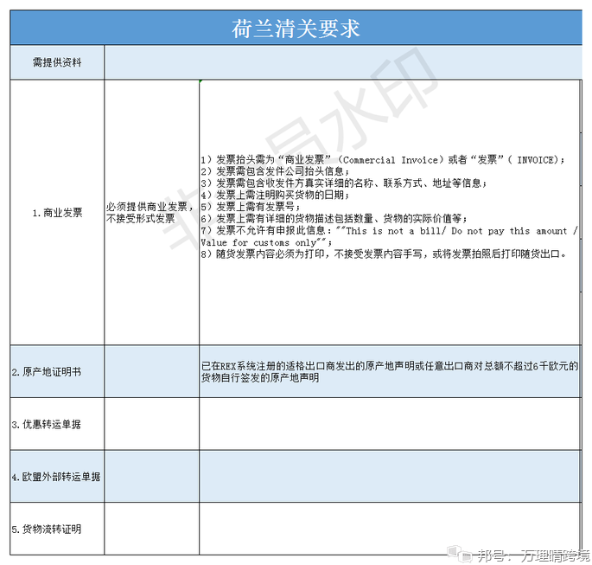Click line "2）发票需包含发件公司抬头信息"

coord(275,171)
